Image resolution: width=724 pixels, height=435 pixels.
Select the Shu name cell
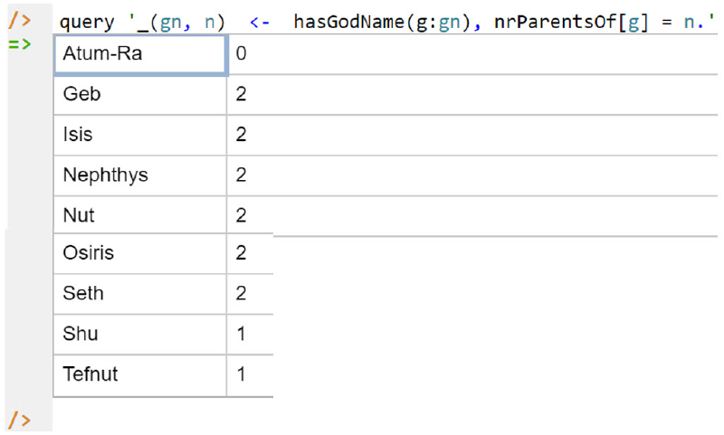tap(140, 335)
